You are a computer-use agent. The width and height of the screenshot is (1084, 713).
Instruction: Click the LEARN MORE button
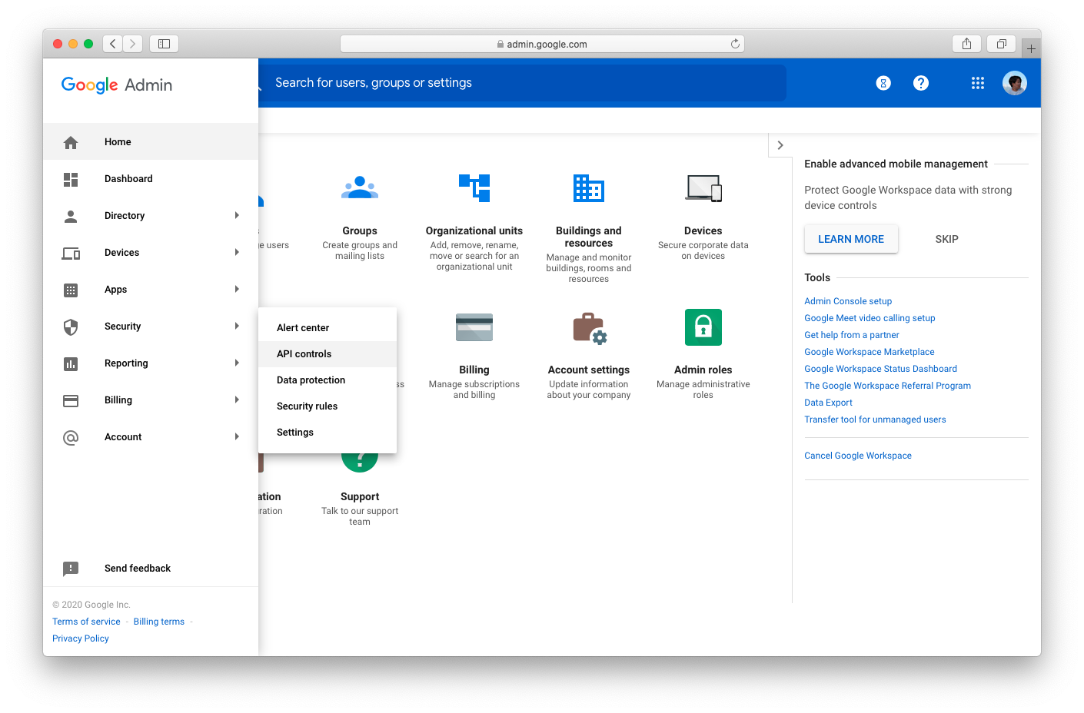[851, 239]
